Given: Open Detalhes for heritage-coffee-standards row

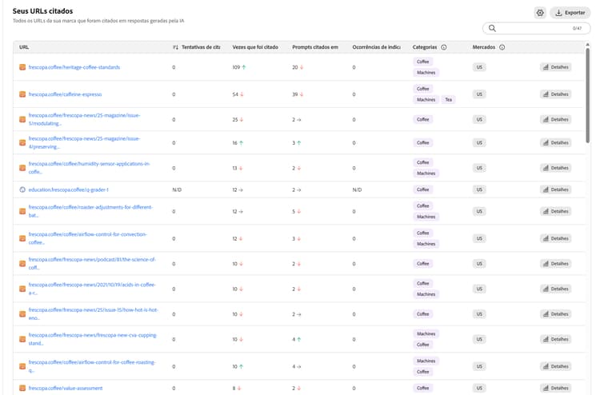Looking at the screenshot, I should (556, 67).
